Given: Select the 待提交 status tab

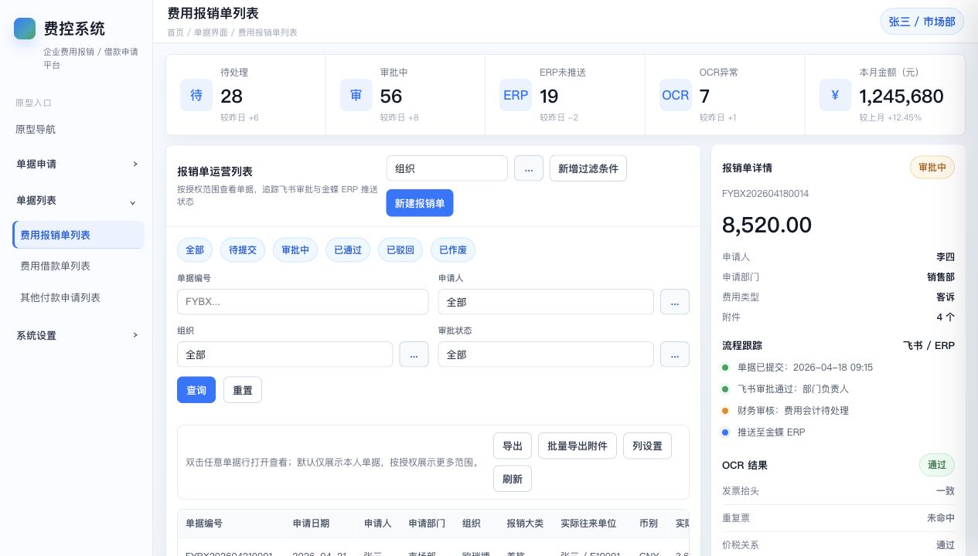Looking at the screenshot, I should pyautogui.click(x=243, y=249).
